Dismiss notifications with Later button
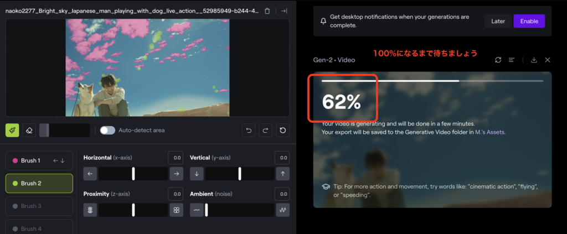The image size is (567, 234). [498, 21]
